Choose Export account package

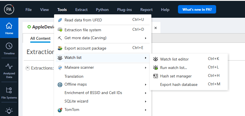tap(85, 48)
